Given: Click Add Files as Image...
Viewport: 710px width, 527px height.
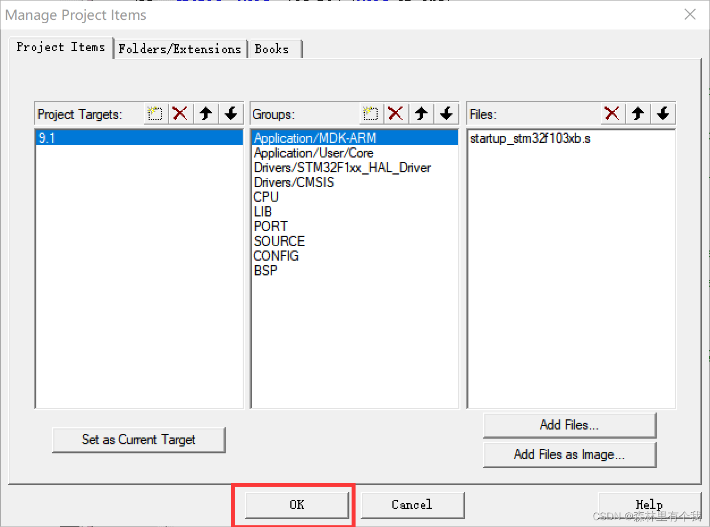Looking at the screenshot, I should click(569, 454).
